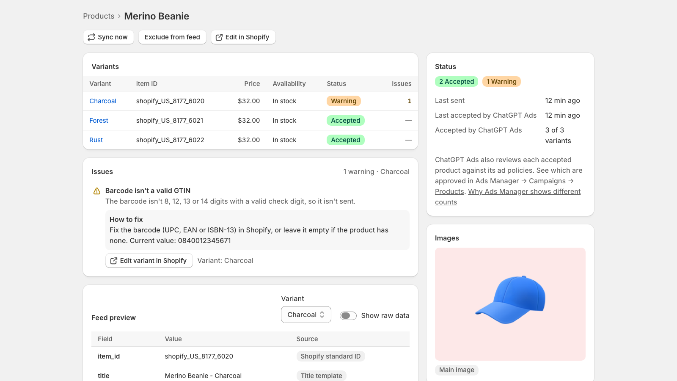
Task: Click the Shopify standard ID source tag
Action: tap(330, 356)
